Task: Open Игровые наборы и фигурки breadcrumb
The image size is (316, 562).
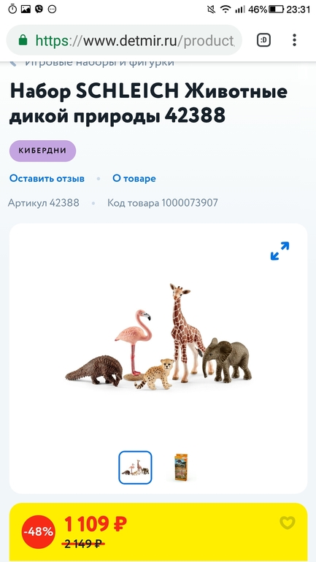Action: point(99,63)
